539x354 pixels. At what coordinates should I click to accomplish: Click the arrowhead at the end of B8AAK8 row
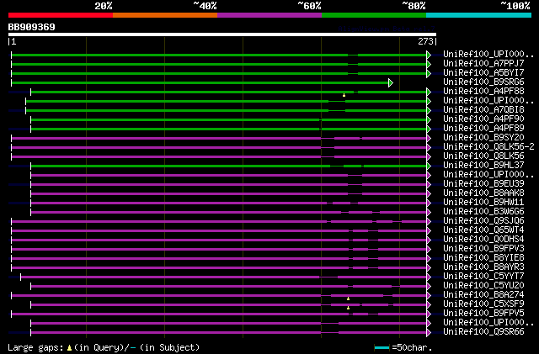[429, 194]
